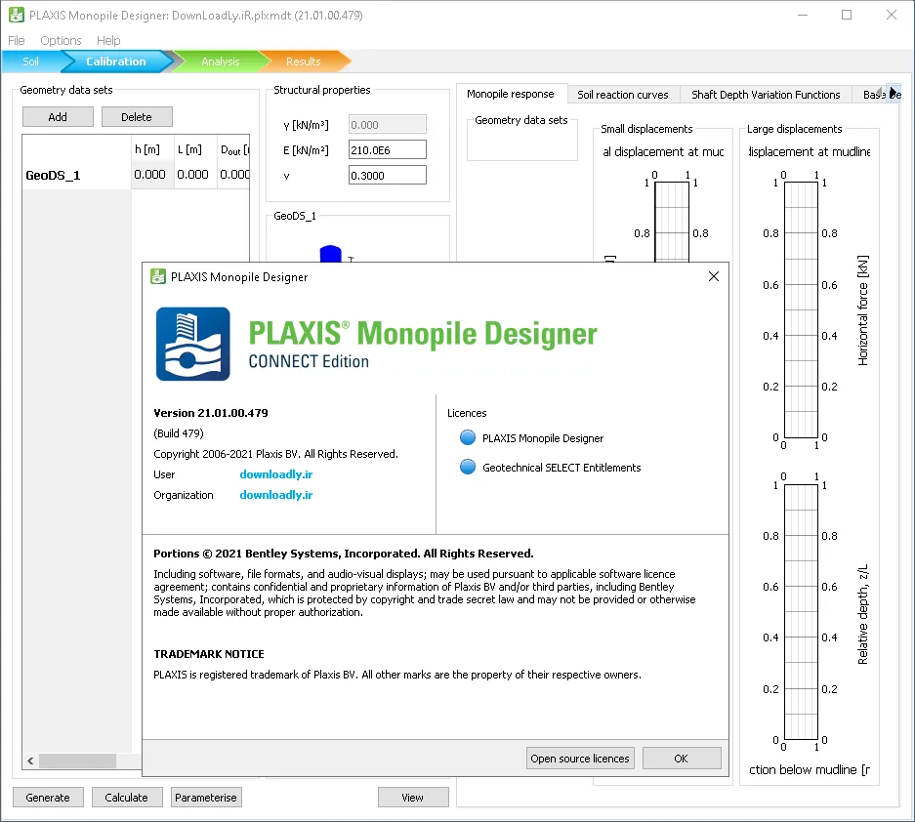Go to the Soil workflow step
This screenshot has height=822, width=915.
point(31,62)
